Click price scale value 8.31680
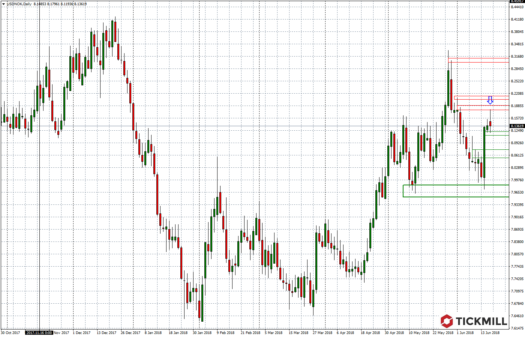Viewport: 525px width, 337px height. [517, 57]
